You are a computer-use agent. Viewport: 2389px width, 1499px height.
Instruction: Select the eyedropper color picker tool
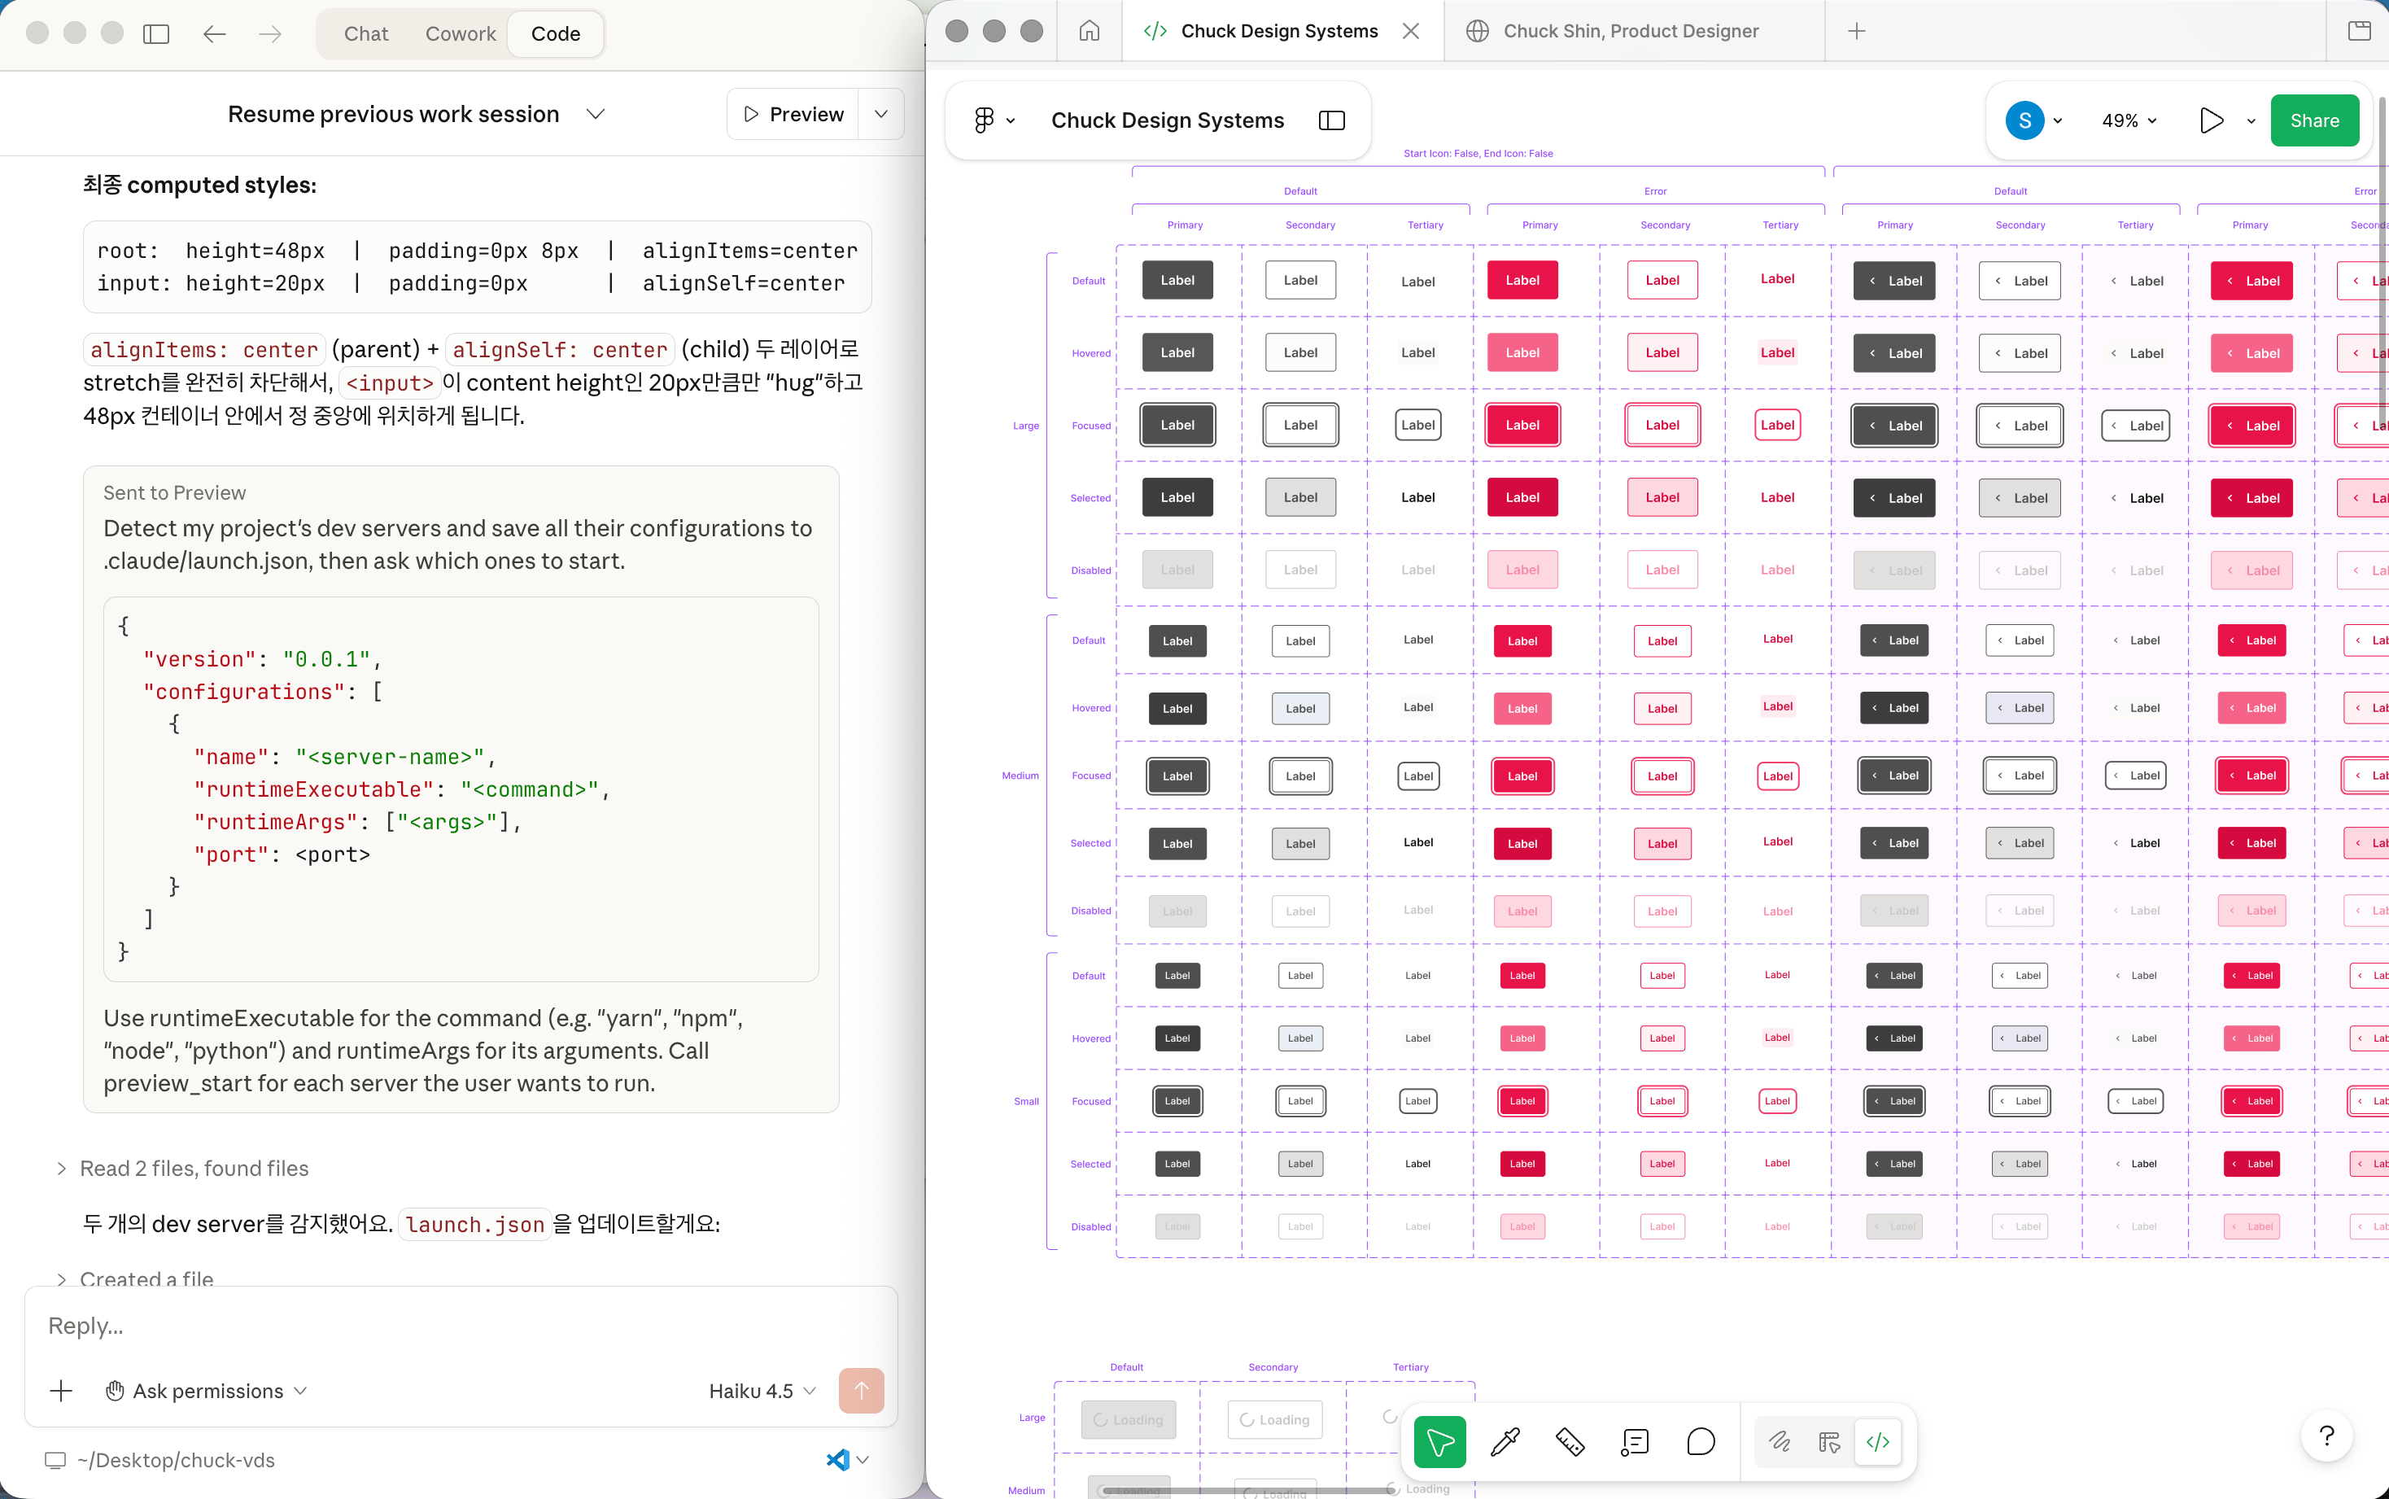[1505, 1441]
